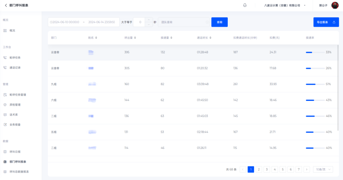Go to page 6
This screenshot has width=343, height=180.
pyautogui.click(x=291, y=170)
